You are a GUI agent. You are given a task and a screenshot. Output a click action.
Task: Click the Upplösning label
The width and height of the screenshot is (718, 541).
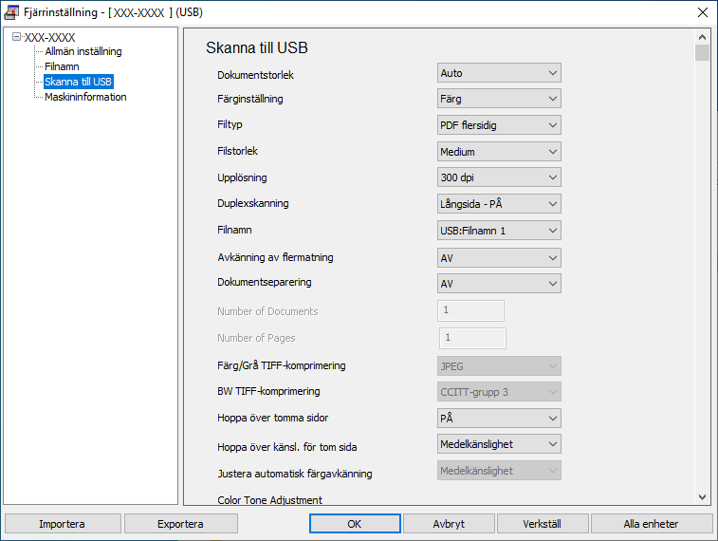[x=242, y=177]
